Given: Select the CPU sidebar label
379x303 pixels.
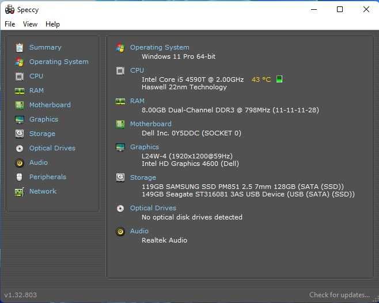Looking at the screenshot, I should pos(36,76).
